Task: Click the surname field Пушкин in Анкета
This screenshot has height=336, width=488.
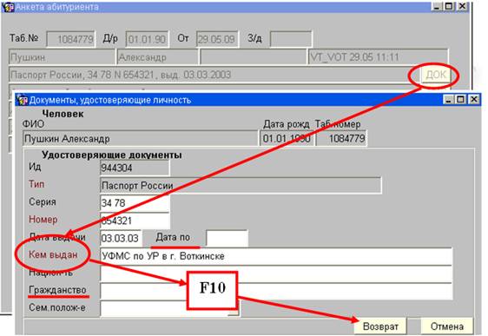Action: click(x=62, y=57)
